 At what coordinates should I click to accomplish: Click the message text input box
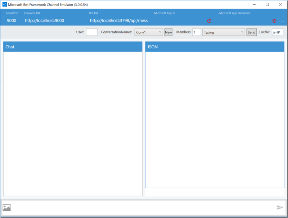[x=143, y=208]
